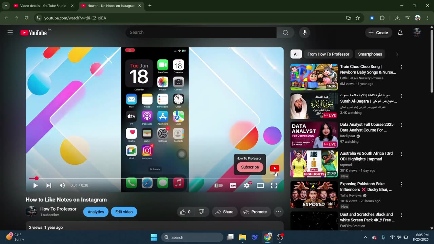Open options for Dust and Scratches video

pos(401,215)
